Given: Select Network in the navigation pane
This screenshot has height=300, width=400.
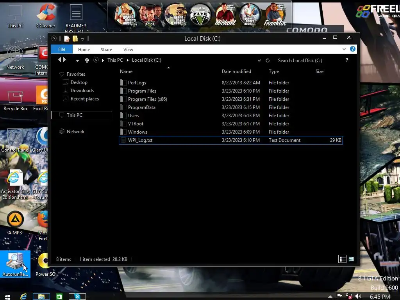Looking at the screenshot, I should click(75, 131).
